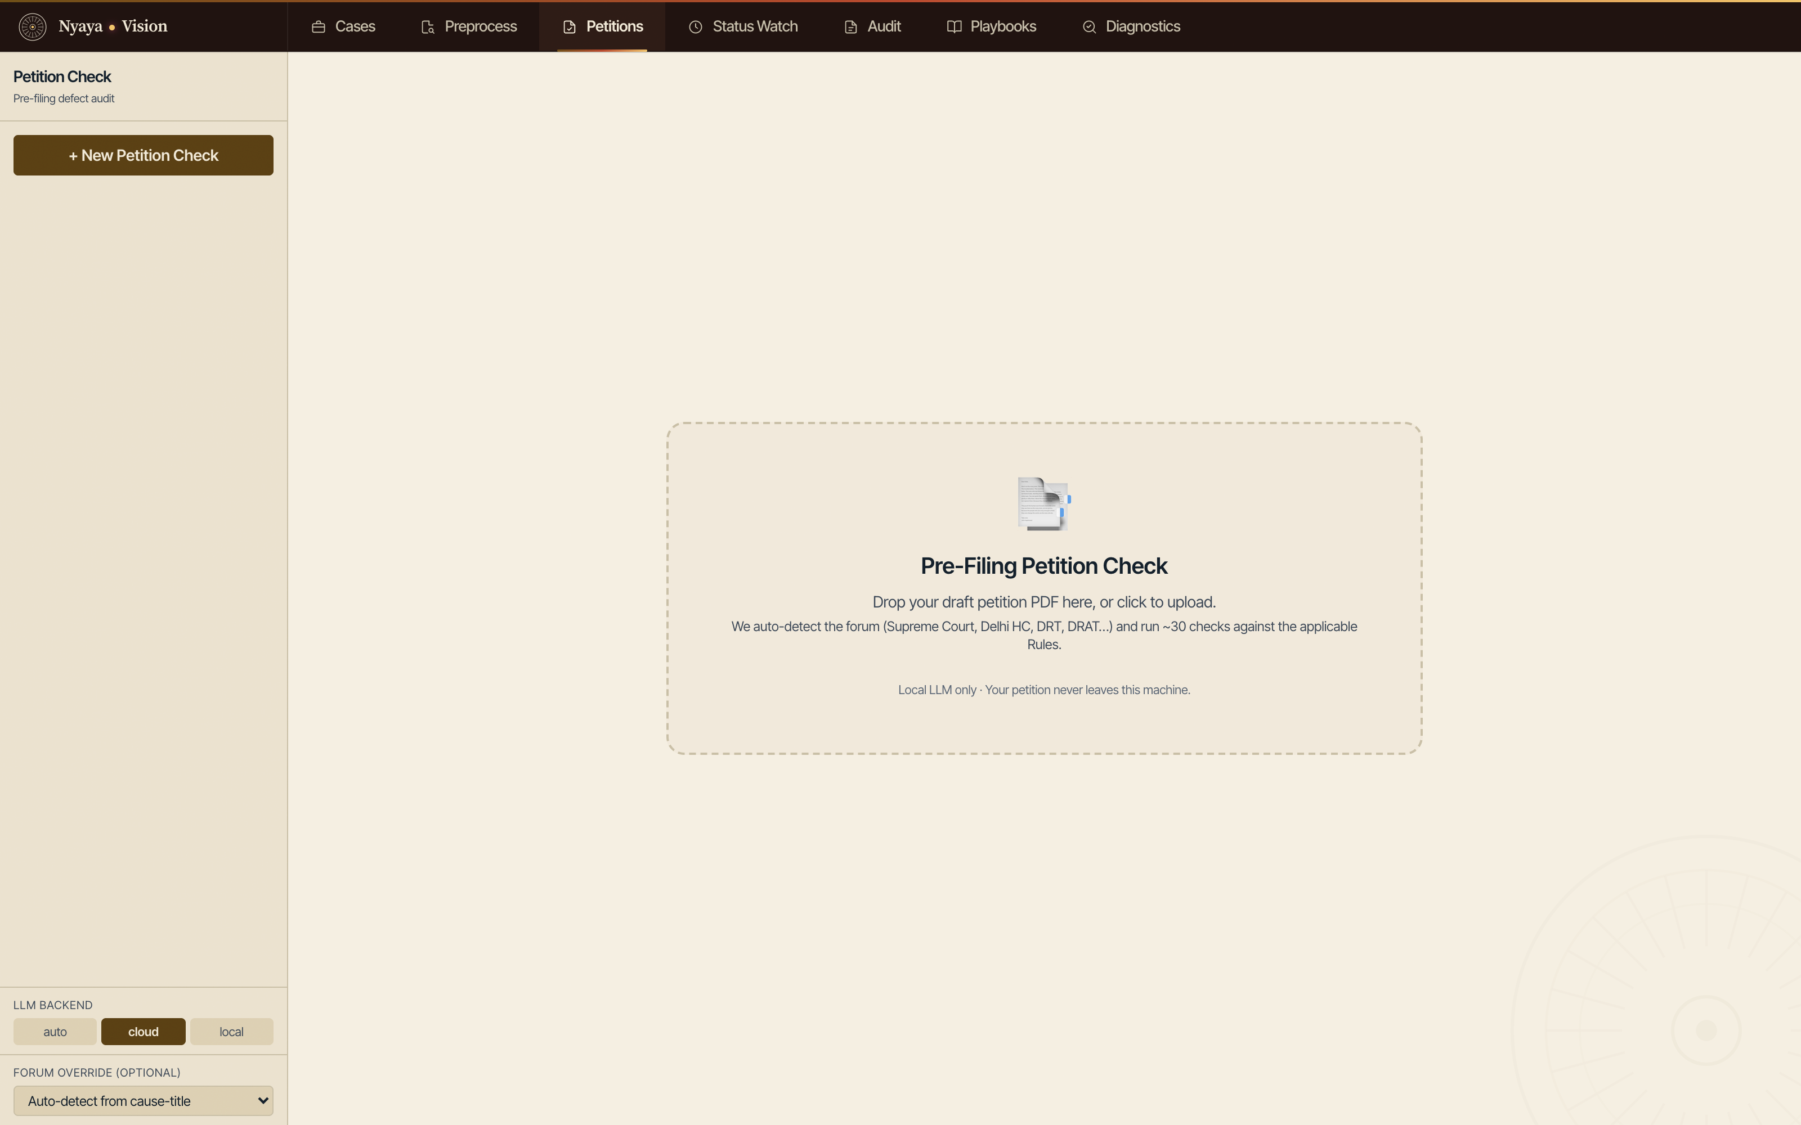The width and height of the screenshot is (1801, 1125).
Task: Go to the Status Watch tab
Action: (x=743, y=27)
